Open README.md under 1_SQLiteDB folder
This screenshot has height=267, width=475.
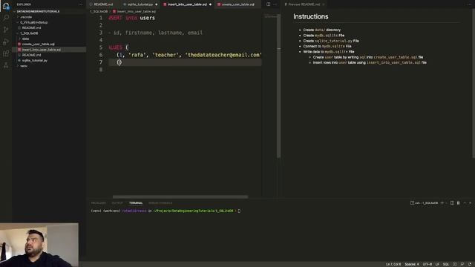point(31,55)
